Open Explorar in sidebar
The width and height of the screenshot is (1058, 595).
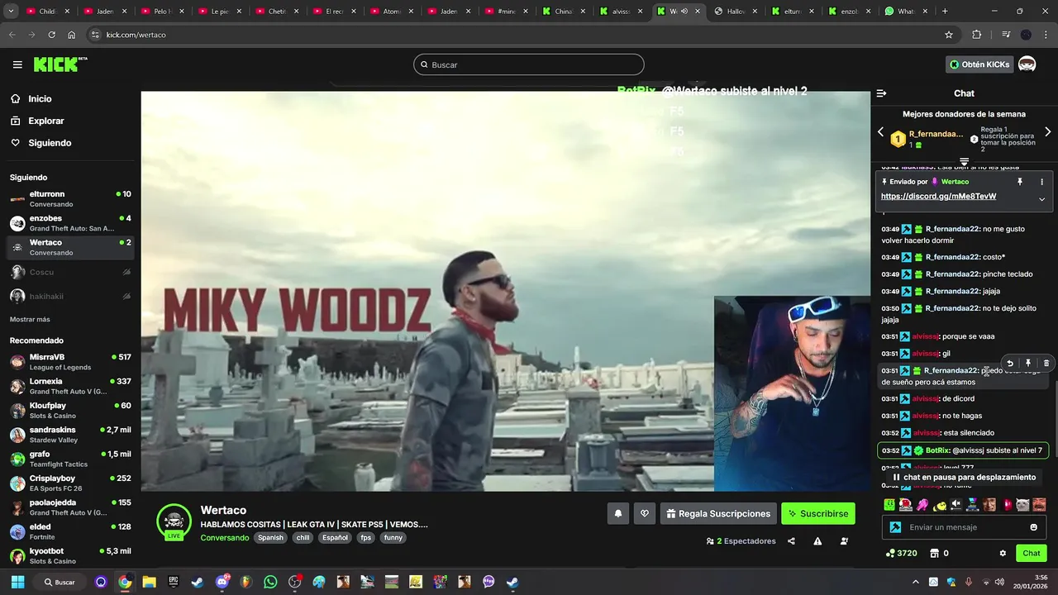pyautogui.click(x=36, y=121)
